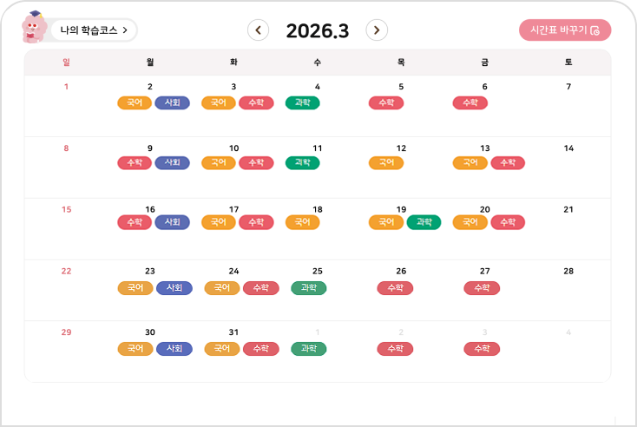This screenshot has height=427, width=637.
Task: Select 국어 tag on March 2
Action: [x=135, y=102]
